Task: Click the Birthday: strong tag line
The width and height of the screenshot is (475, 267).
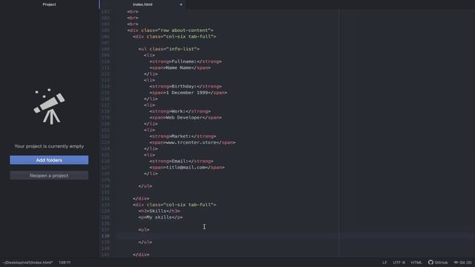Action: pyautogui.click(x=186, y=86)
